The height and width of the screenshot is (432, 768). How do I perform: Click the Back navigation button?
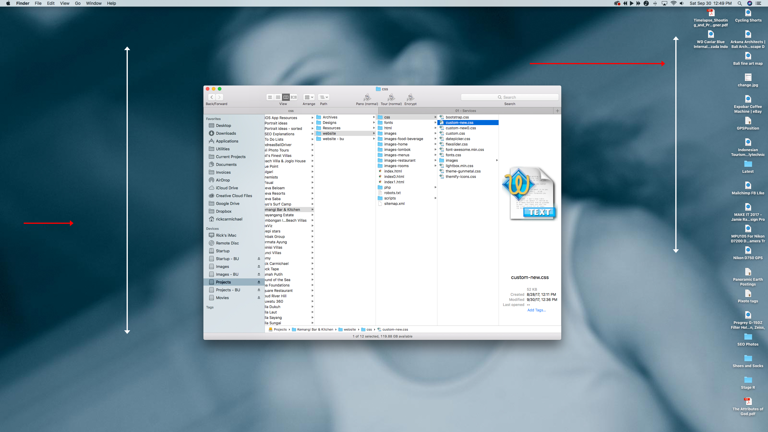[212, 97]
